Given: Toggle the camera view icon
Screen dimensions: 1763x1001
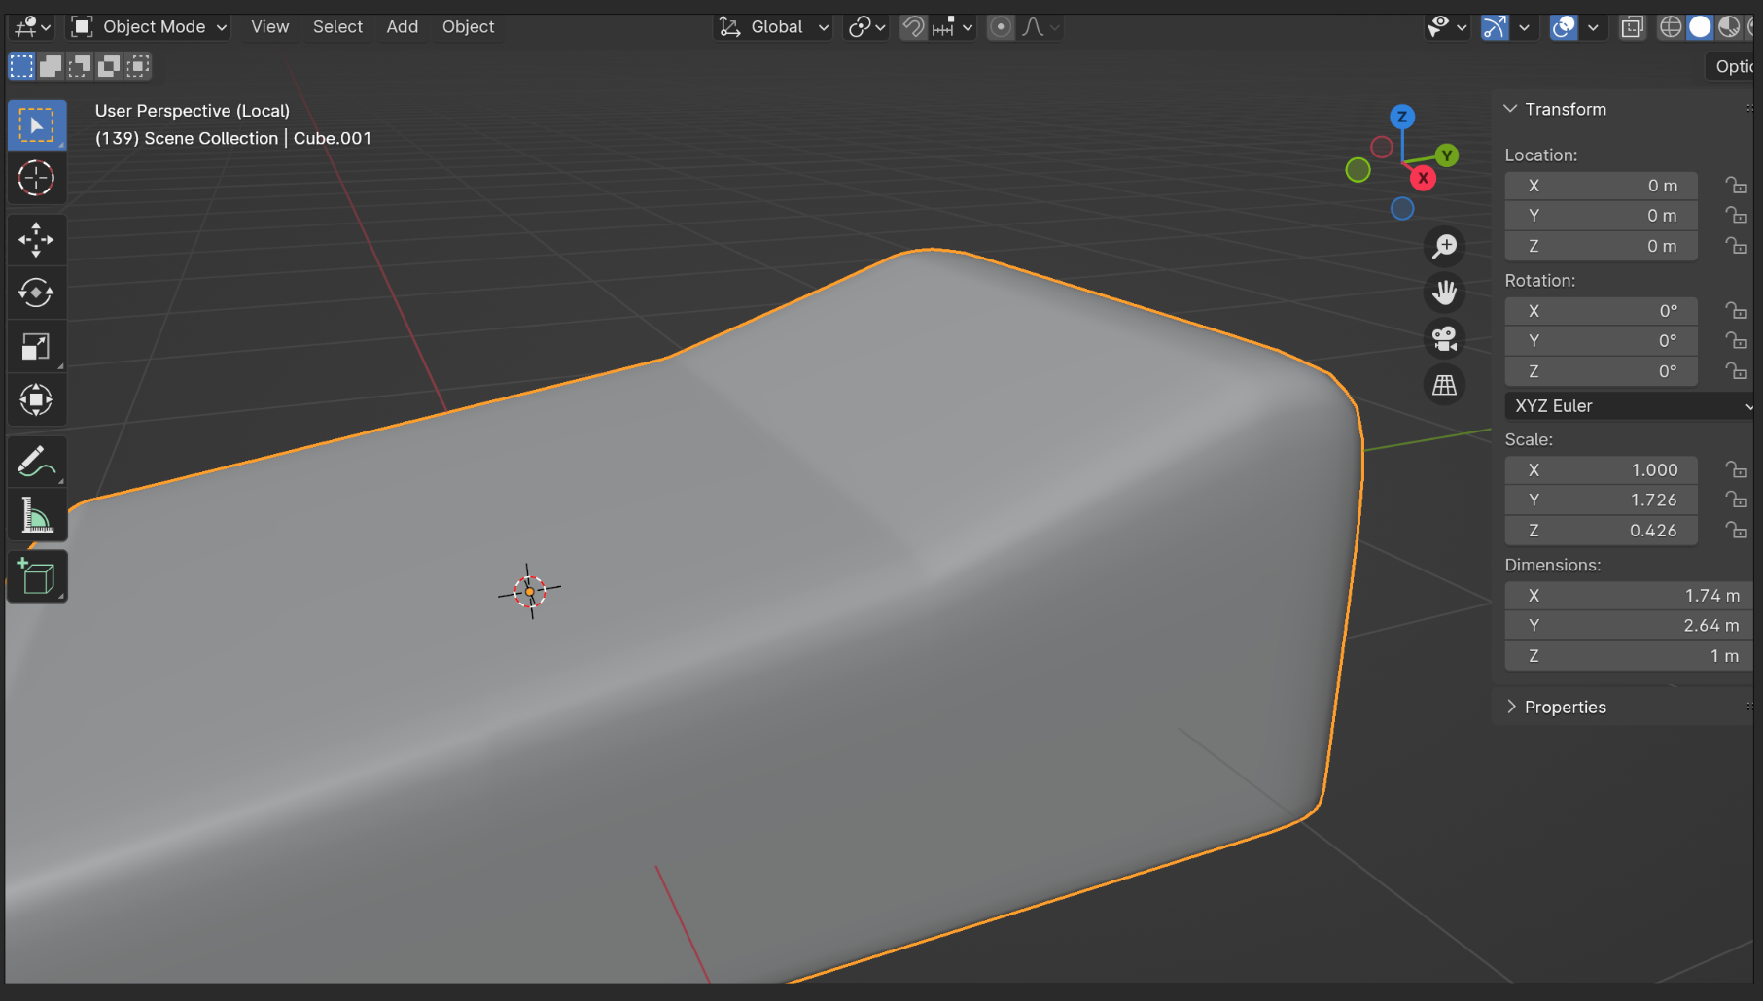Looking at the screenshot, I should pos(1445,338).
